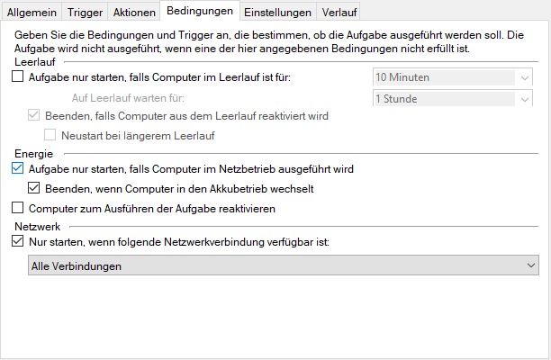Show the Verlauf tab
The height and width of the screenshot is (360, 551).
(339, 12)
